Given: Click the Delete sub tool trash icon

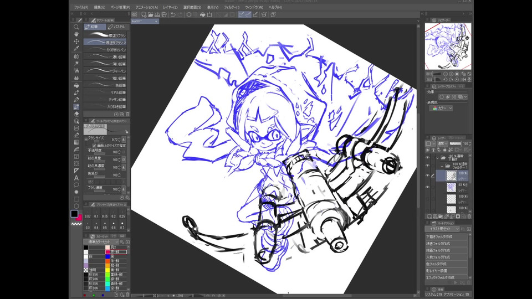Looking at the screenshot, I should pos(127,114).
